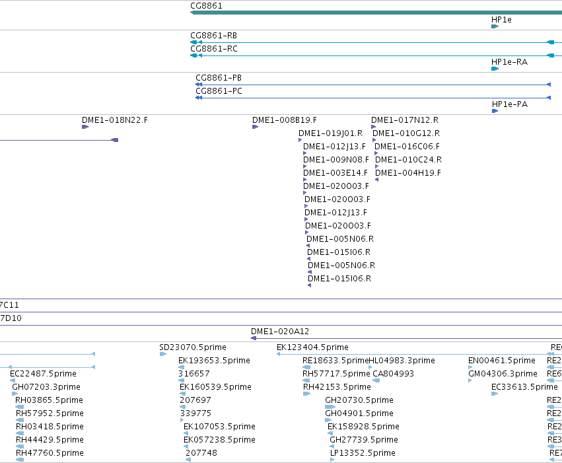
Task: Open EST SD23070.5prime
Action: pos(163,354)
